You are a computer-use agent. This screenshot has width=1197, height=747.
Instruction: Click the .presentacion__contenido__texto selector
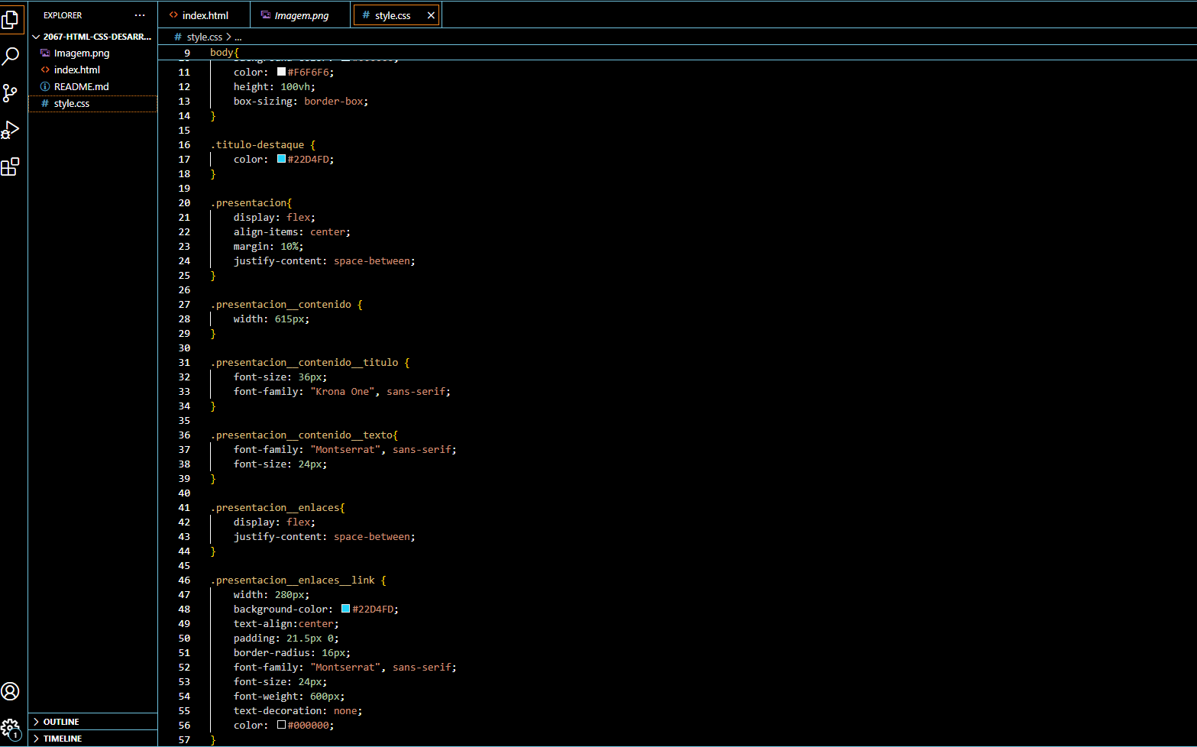coord(304,435)
